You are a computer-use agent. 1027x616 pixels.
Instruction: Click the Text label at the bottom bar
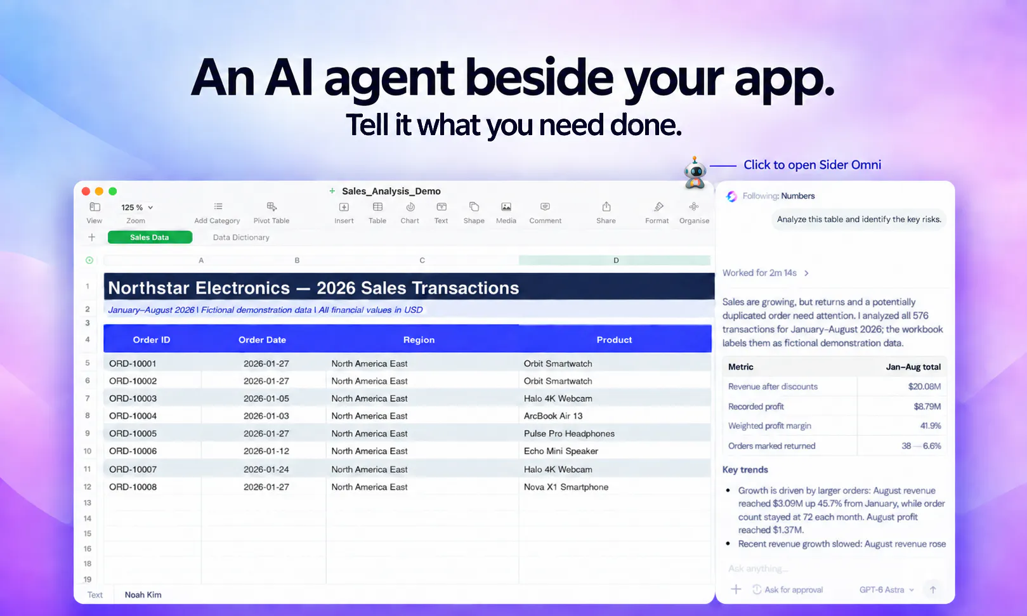pos(95,594)
